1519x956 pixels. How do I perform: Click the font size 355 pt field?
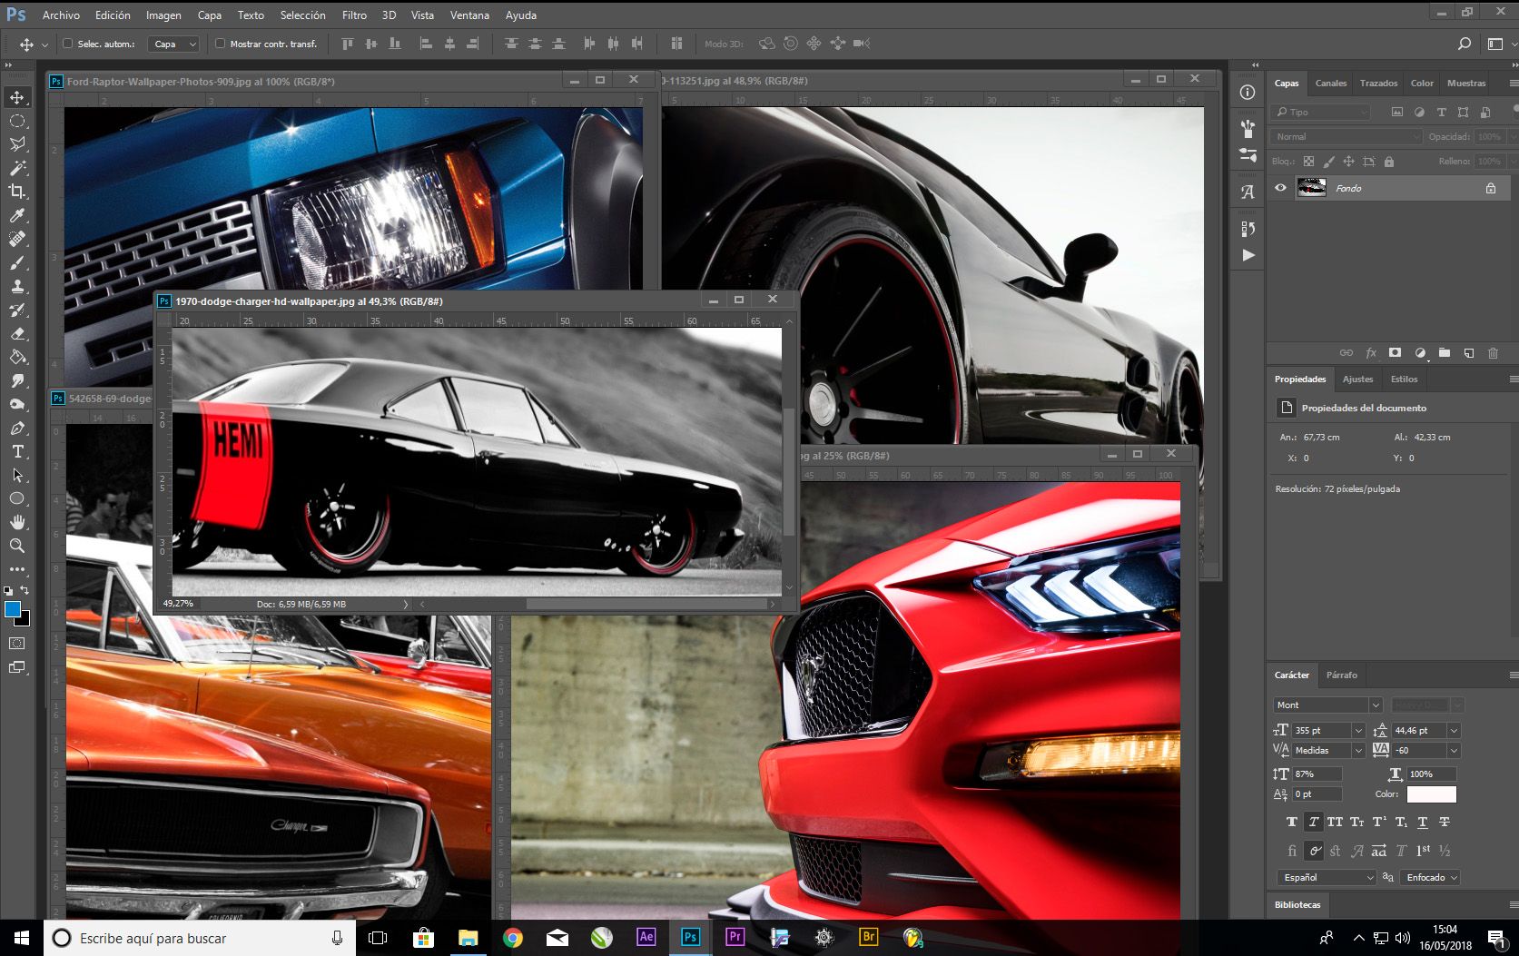[1320, 730]
